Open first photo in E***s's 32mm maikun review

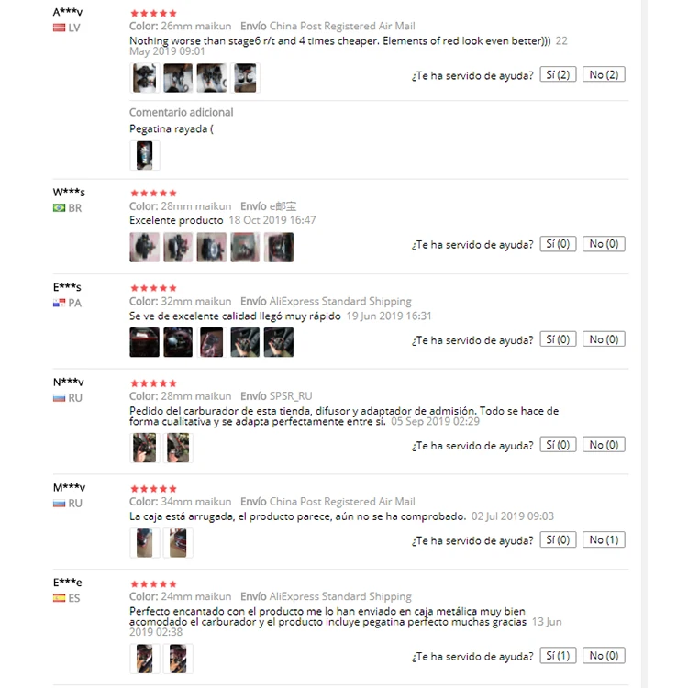coord(144,342)
